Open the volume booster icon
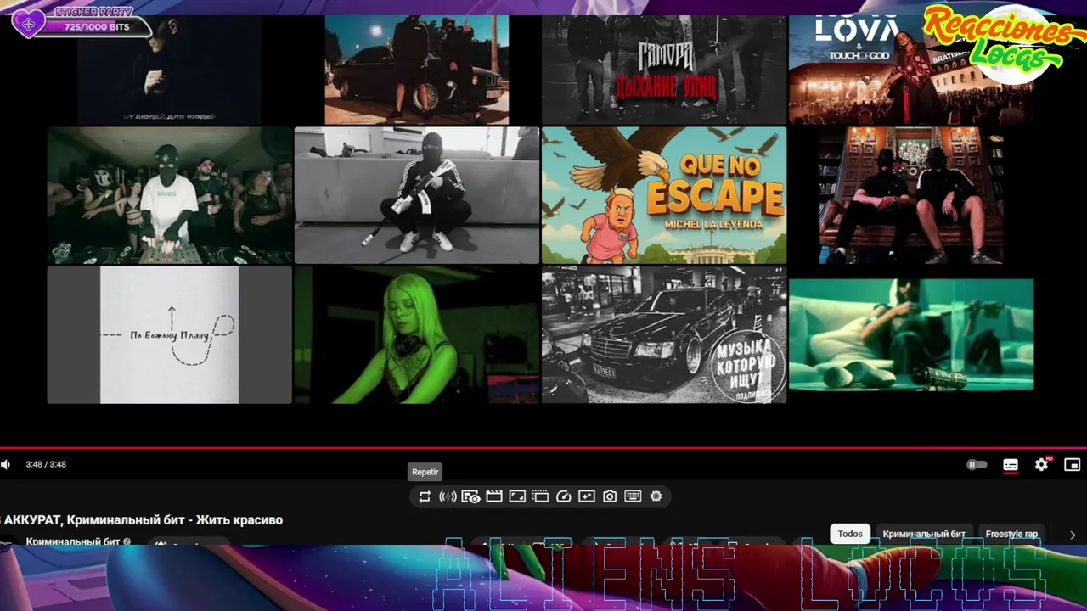This screenshot has height=611, width=1087. (448, 496)
